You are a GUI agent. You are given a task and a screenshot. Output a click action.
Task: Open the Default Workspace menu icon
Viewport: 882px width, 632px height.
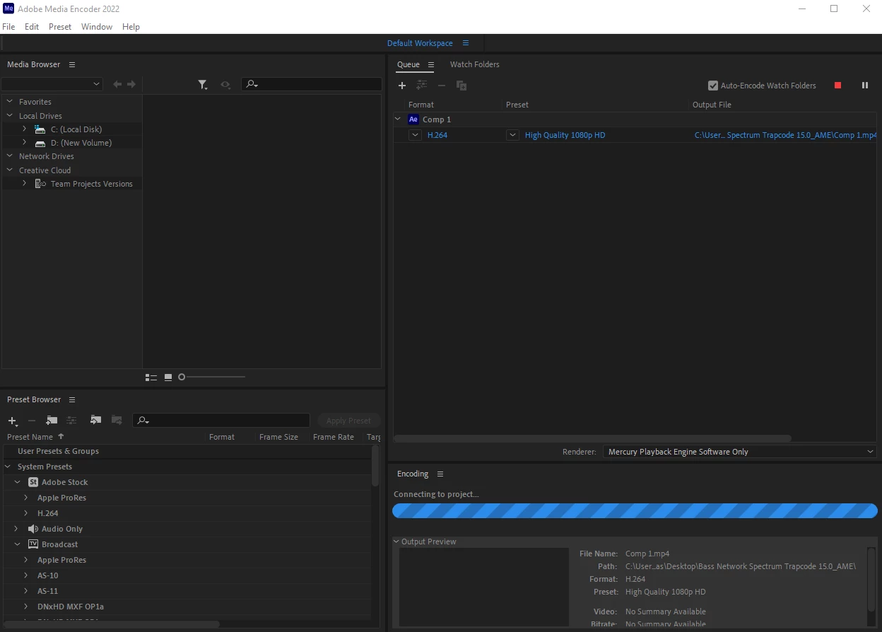tap(466, 43)
